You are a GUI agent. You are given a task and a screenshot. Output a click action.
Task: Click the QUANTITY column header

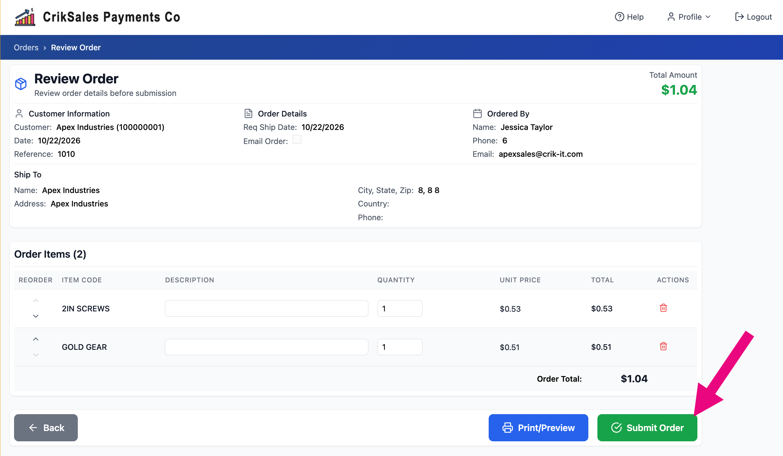[396, 280]
